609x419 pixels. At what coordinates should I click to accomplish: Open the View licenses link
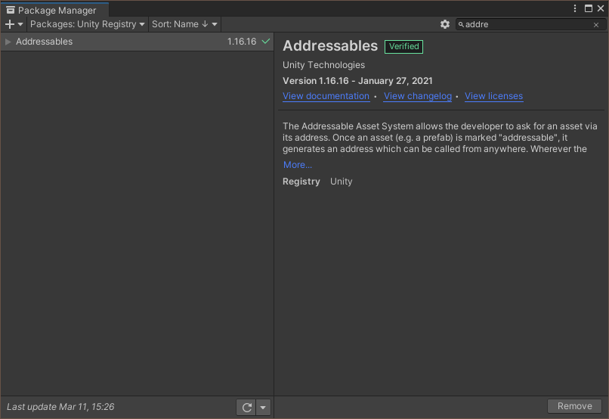(x=493, y=96)
